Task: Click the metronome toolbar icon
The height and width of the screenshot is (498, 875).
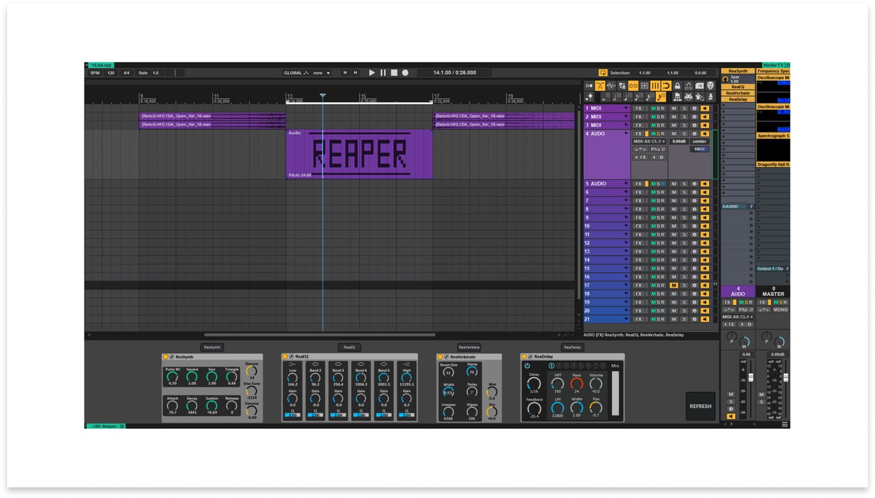Action: [x=589, y=97]
